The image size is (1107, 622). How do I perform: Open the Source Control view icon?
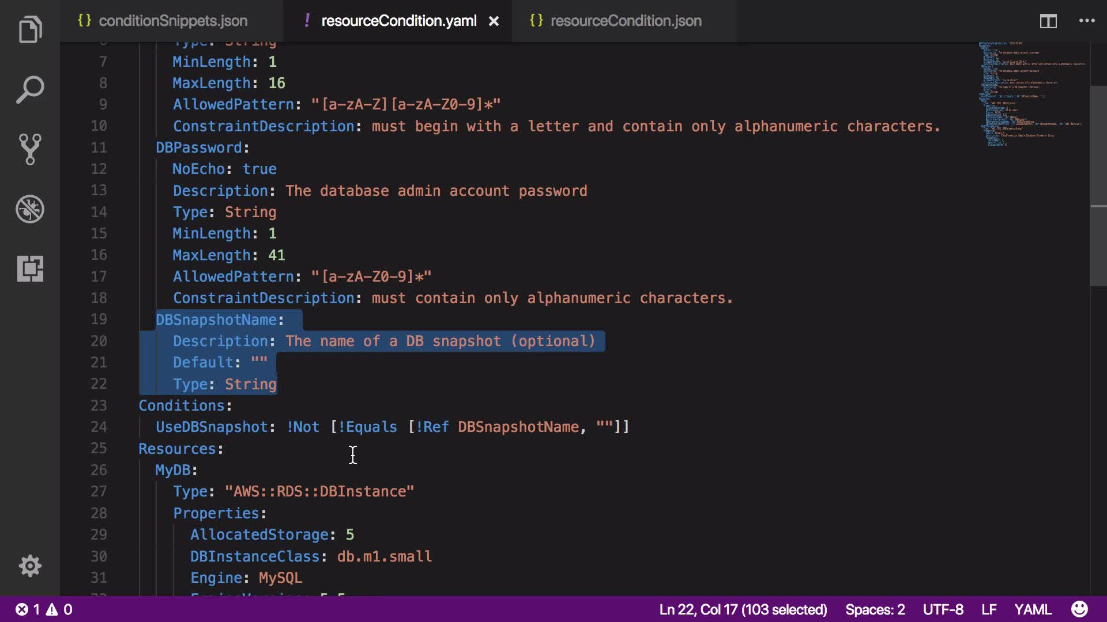pyautogui.click(x=30, y=149)
